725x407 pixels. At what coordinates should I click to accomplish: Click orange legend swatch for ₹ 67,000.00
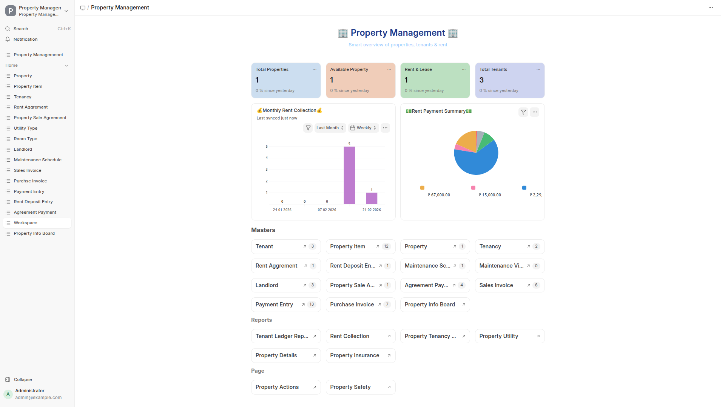(x=422, y=188)
